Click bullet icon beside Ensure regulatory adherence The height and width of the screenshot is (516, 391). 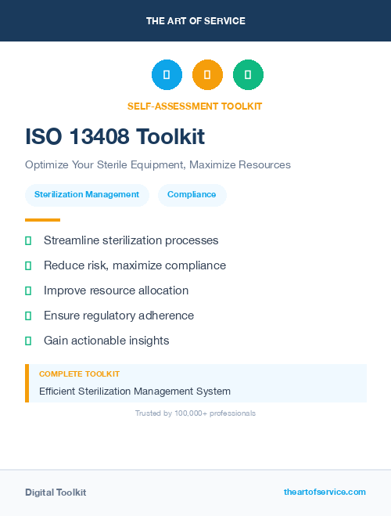pyautogui.click(x=28, y=316)
